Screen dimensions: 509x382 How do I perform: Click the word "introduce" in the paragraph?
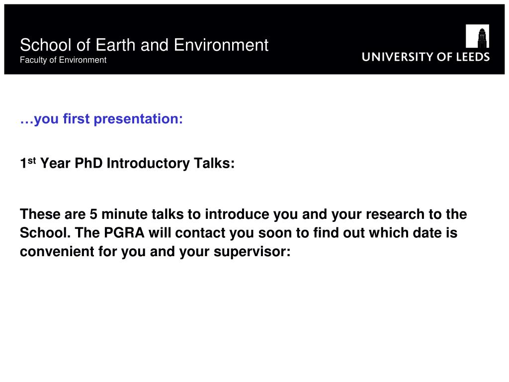coord(237,214)
